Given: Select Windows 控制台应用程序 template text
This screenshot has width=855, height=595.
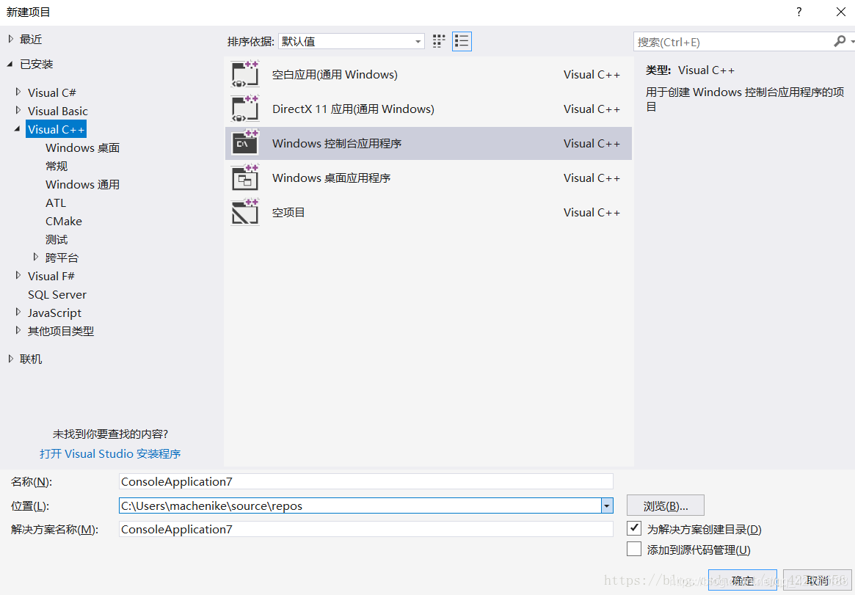Looking at the screenshot, I should [x=337, y=143].
